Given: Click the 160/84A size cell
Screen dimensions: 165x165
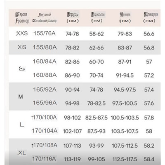Looking at the screenshot, I should pos(45,61).
